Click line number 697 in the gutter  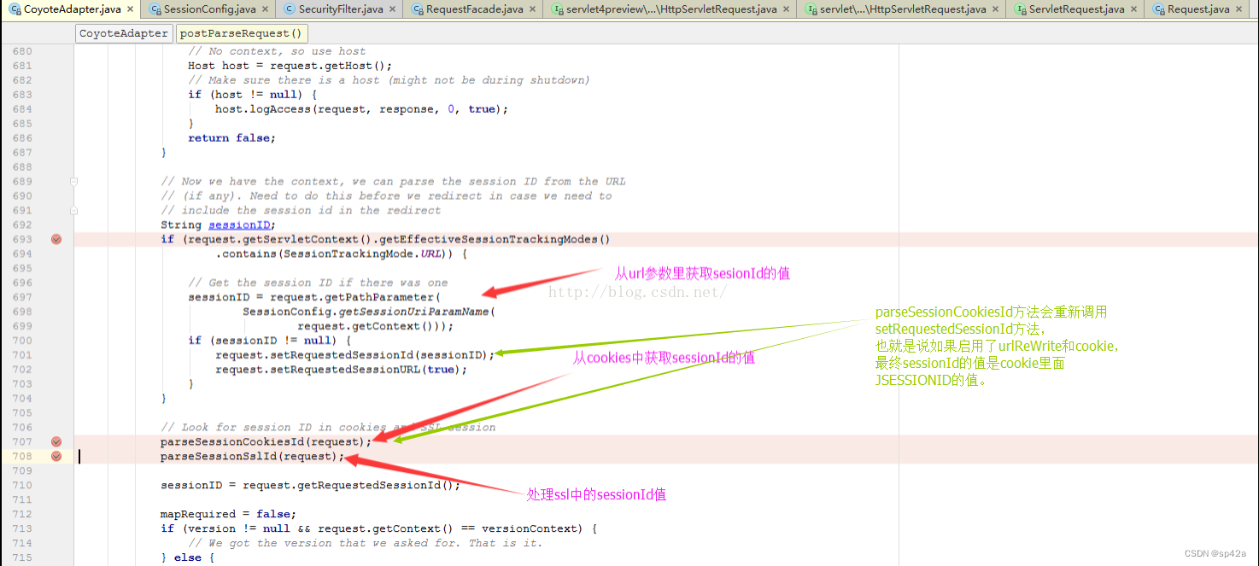coord(22,297)
